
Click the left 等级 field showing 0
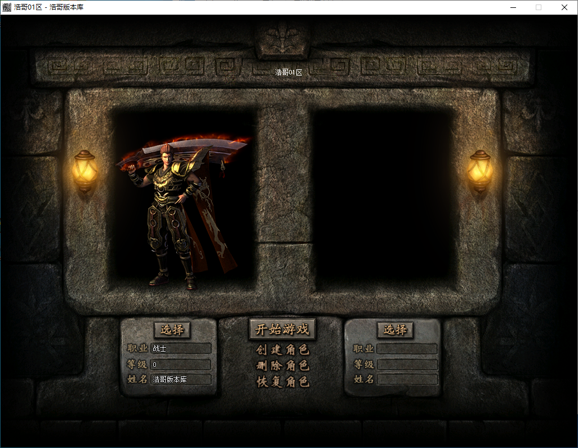(x=180, y=365)
